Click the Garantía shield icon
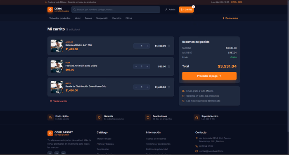 99,117
